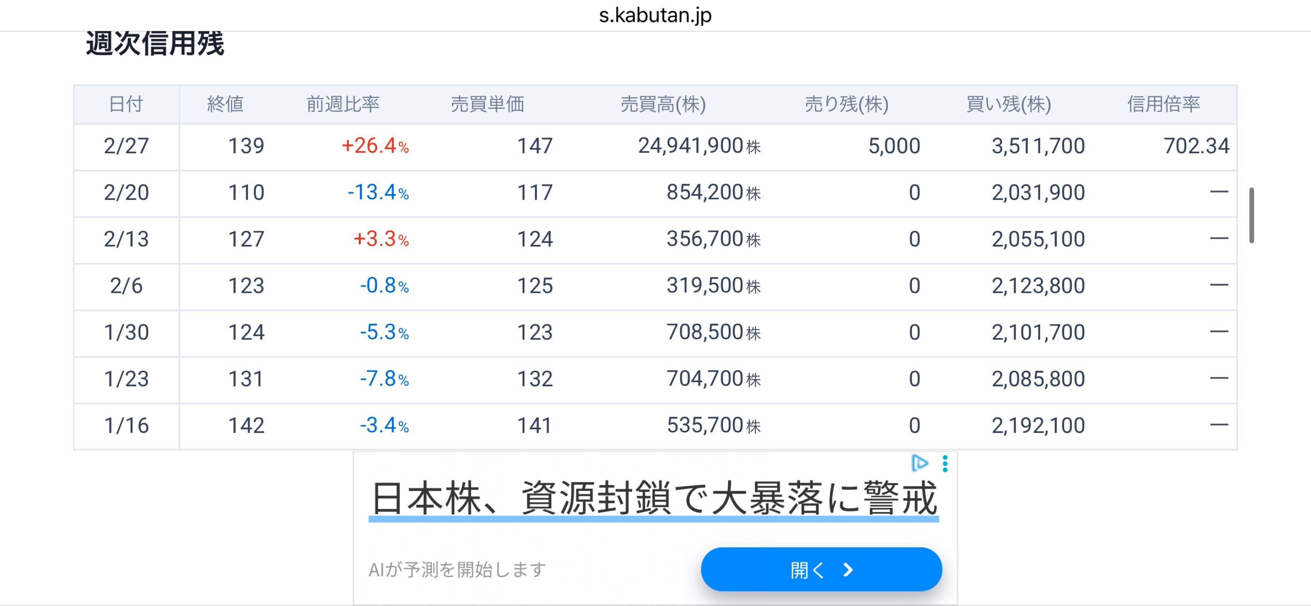The height and width of the screenshot is (606, 1311).
Task: Select the 2/20 date row
Action: click(x=126, y=193)
